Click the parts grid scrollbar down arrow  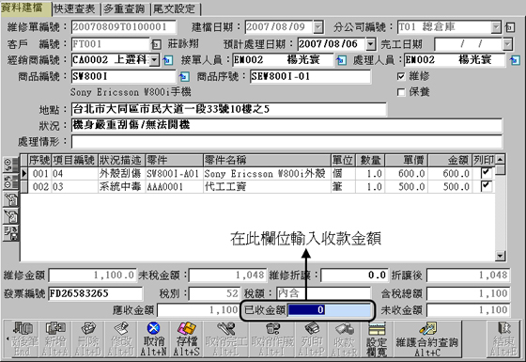coord(500,256)
